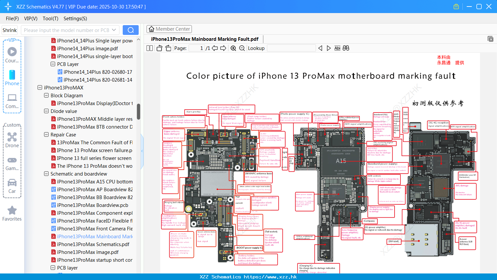The image size is (497, 280).
Task: Click the tree scrollbar up arrow
Action: [138, 39]
